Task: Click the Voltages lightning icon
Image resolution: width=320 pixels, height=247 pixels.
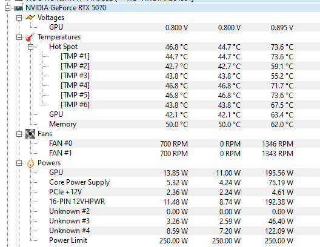Action: pos(30,18)
